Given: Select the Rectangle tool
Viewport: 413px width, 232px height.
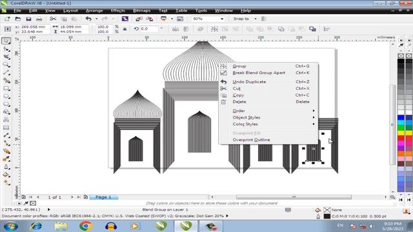Looking at the screenshot, I should [x=6, y=88].
